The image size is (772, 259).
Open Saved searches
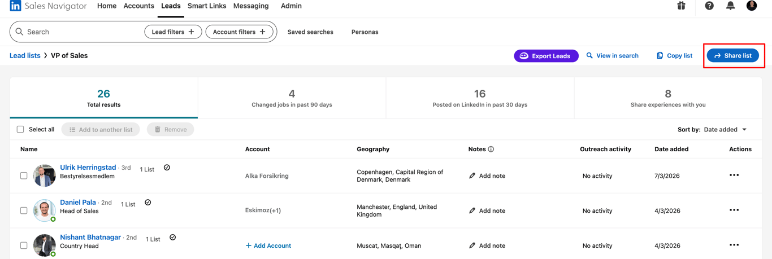click(310, 32)
